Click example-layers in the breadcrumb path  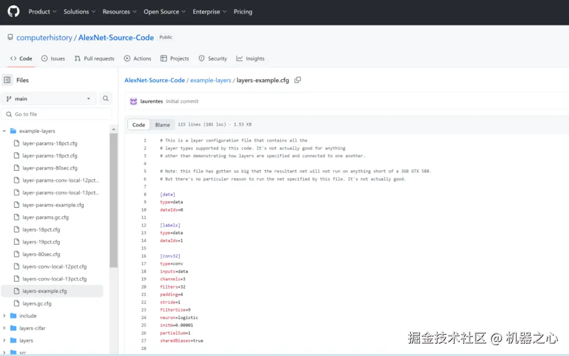coord(211,80)
